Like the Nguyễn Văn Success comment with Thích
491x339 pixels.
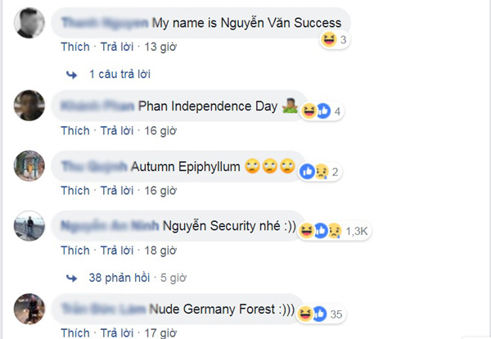point(75,47)
